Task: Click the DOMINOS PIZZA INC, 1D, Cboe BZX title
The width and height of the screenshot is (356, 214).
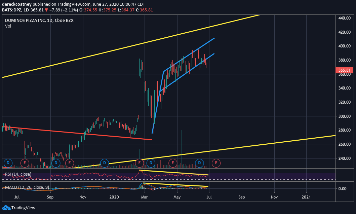Action: point(39,20)
